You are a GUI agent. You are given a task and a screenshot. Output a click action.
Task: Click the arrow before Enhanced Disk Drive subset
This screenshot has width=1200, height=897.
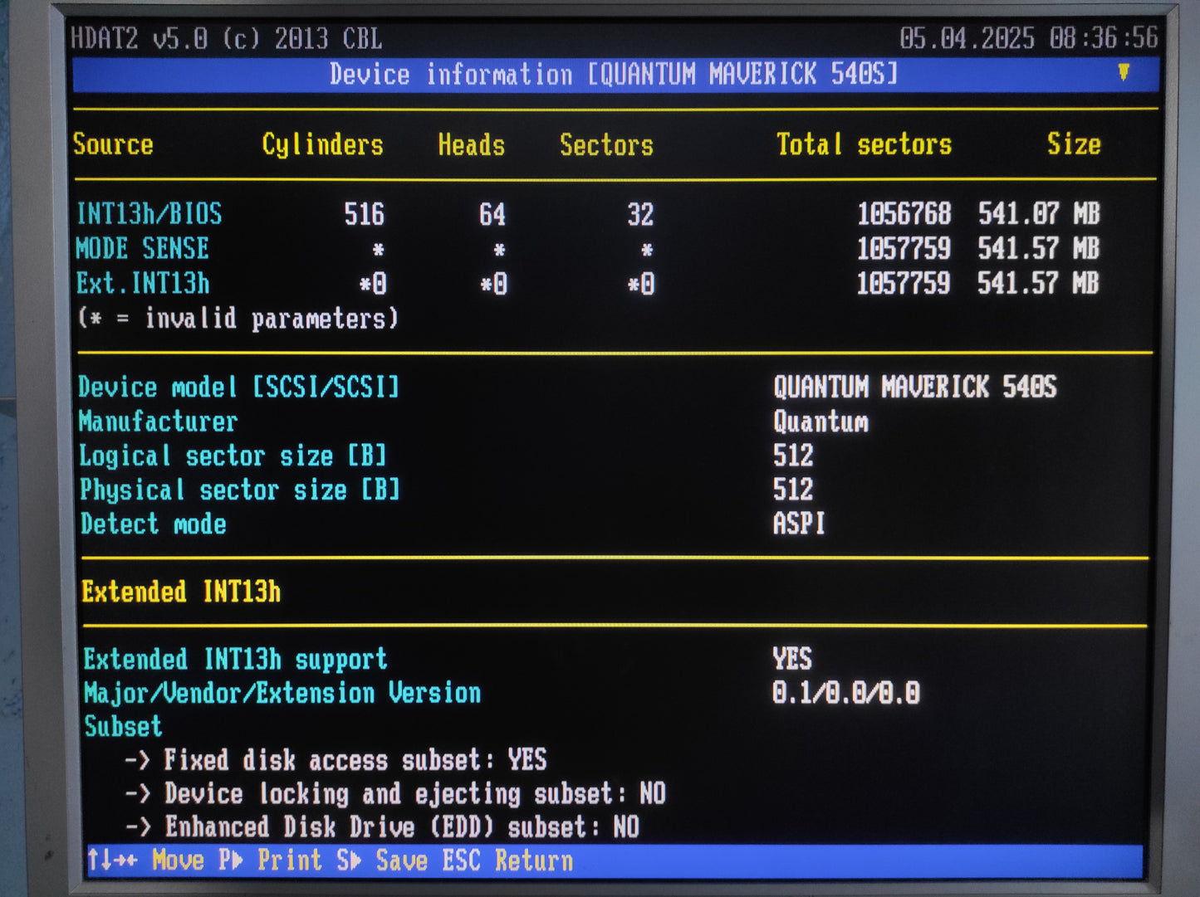click(138, 827)
